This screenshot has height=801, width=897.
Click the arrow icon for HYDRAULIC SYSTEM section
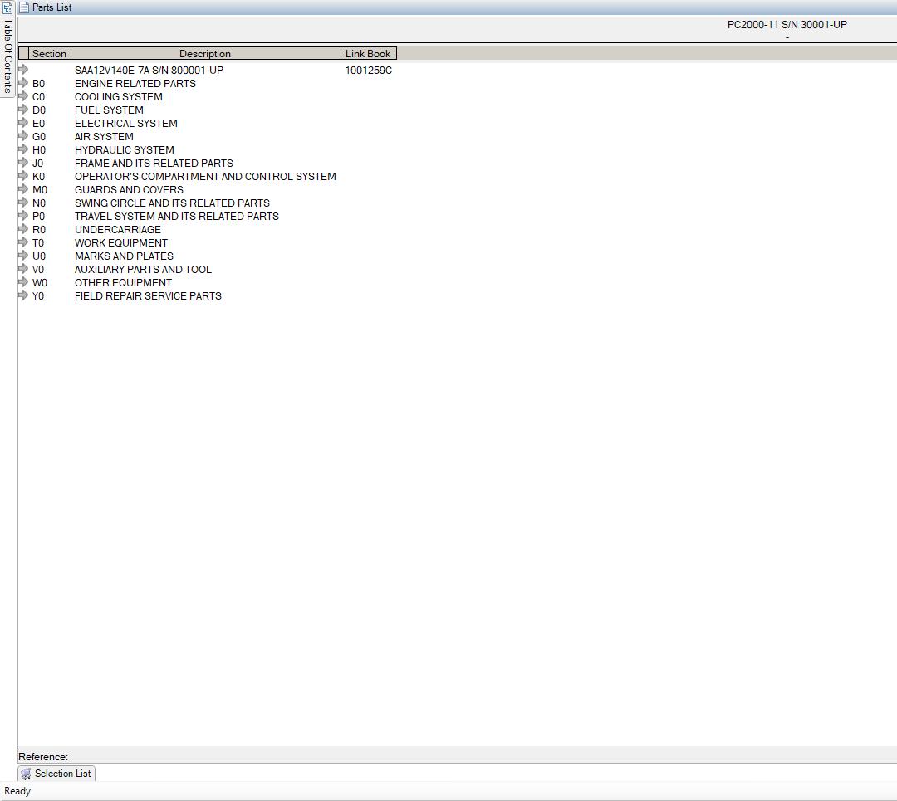[23, 149]
